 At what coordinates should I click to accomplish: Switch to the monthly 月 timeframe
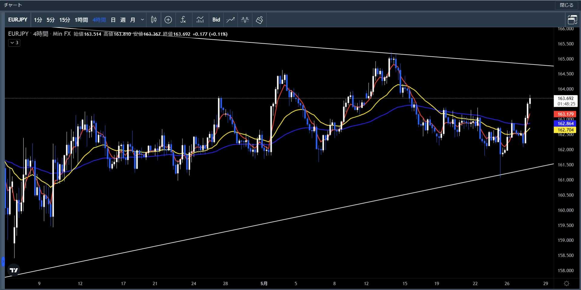point(133,20)
